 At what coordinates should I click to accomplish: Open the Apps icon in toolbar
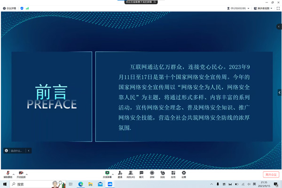(173, 173)
